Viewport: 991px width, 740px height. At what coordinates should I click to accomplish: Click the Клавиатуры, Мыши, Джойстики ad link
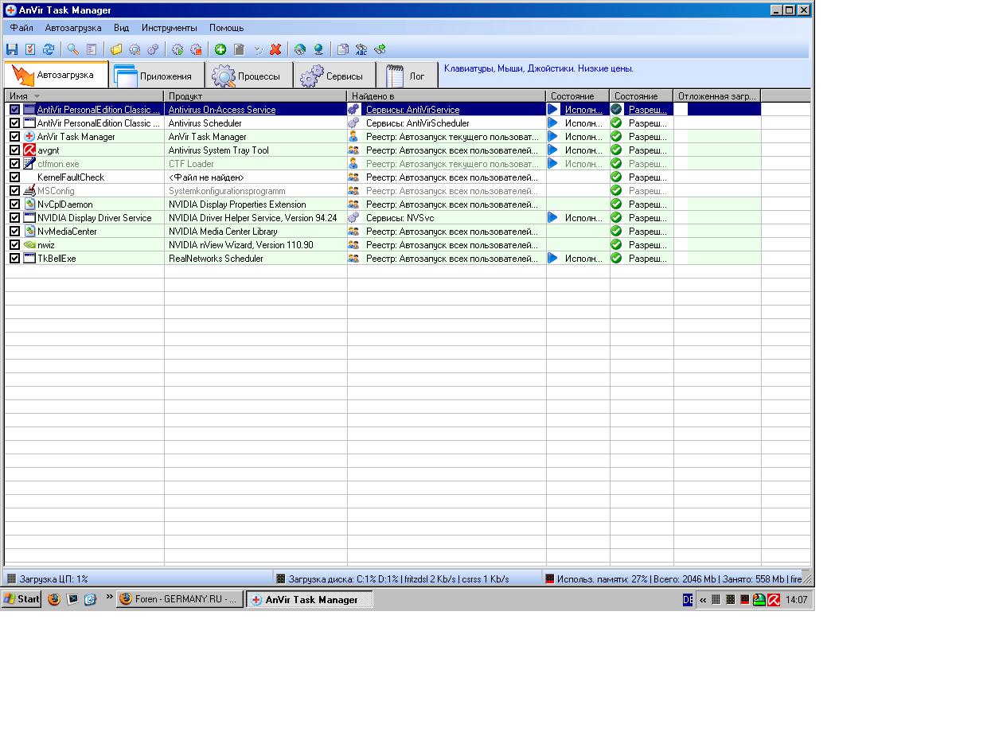(x=539, y=68)
